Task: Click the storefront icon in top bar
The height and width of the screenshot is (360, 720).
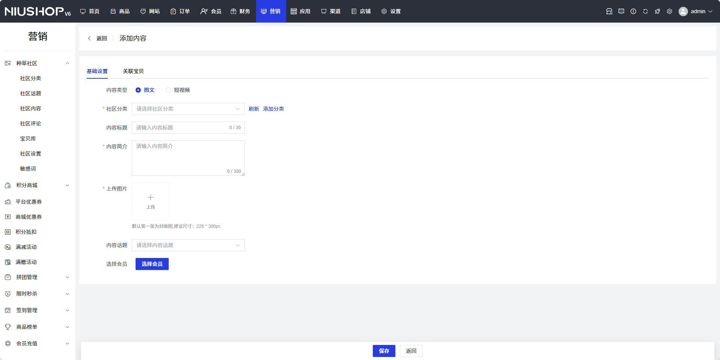Action: pos(609,11)
